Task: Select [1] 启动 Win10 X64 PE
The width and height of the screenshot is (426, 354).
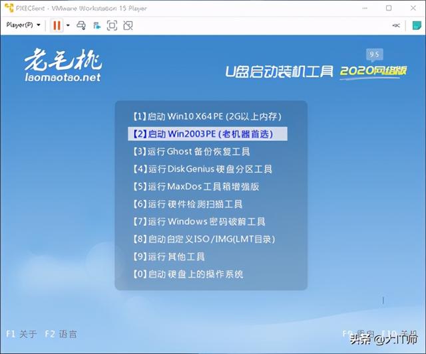Action: click(207, 116)
